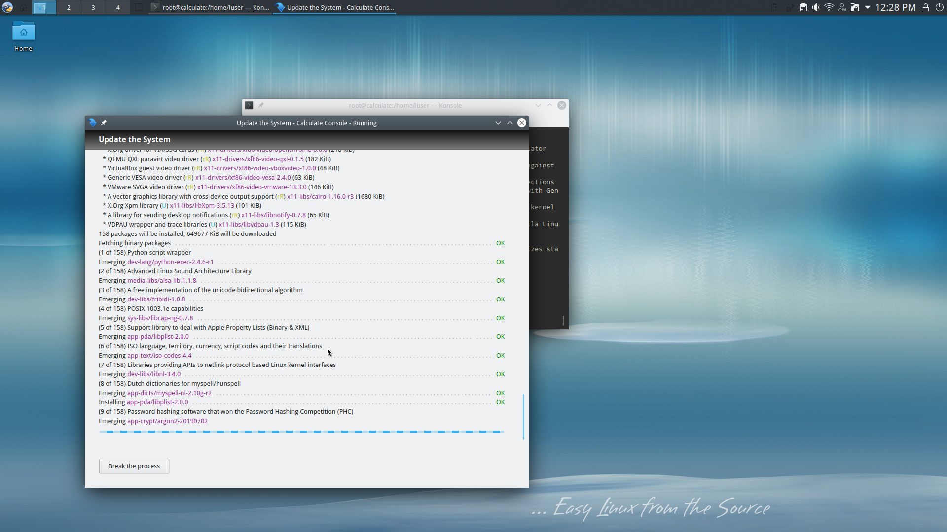947x532 pixels.
Task: Toggle pin on Konsole window
Action: coord(261,105)
